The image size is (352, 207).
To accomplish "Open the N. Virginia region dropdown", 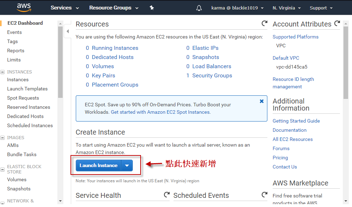I will tap(286, 8).
